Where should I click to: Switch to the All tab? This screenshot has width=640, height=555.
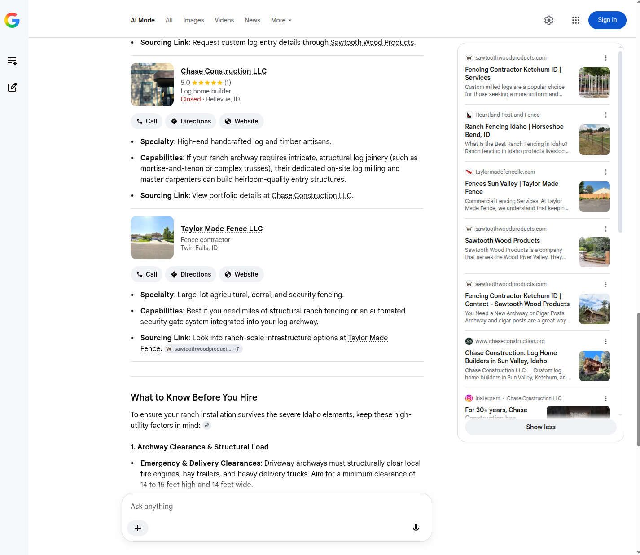(169, 20)
